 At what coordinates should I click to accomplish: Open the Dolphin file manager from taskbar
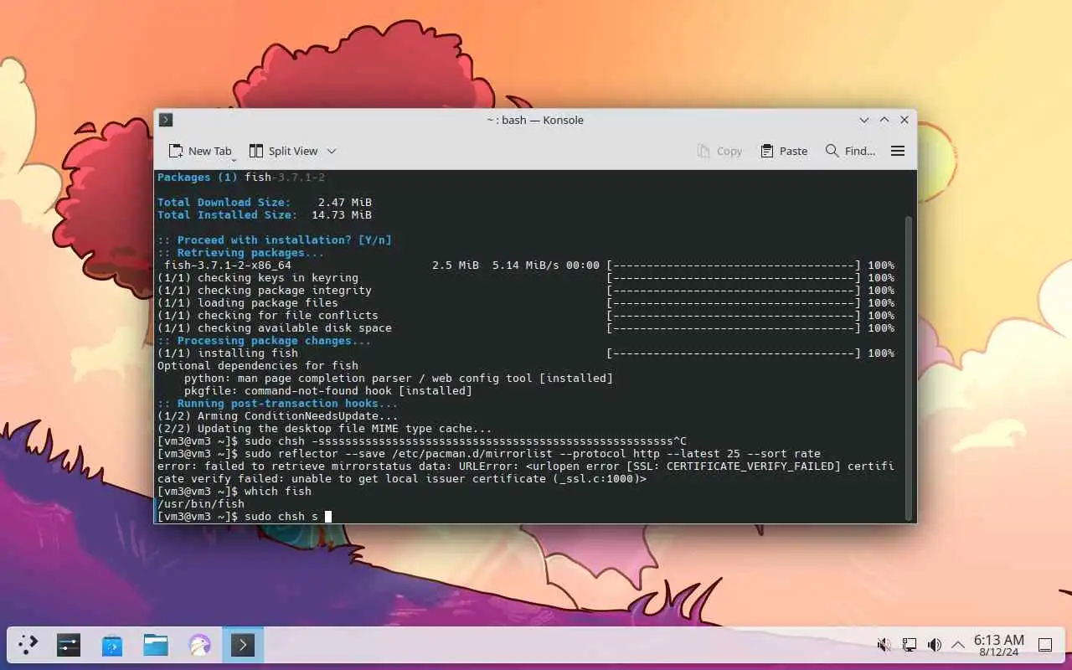[x=156, y=645]
